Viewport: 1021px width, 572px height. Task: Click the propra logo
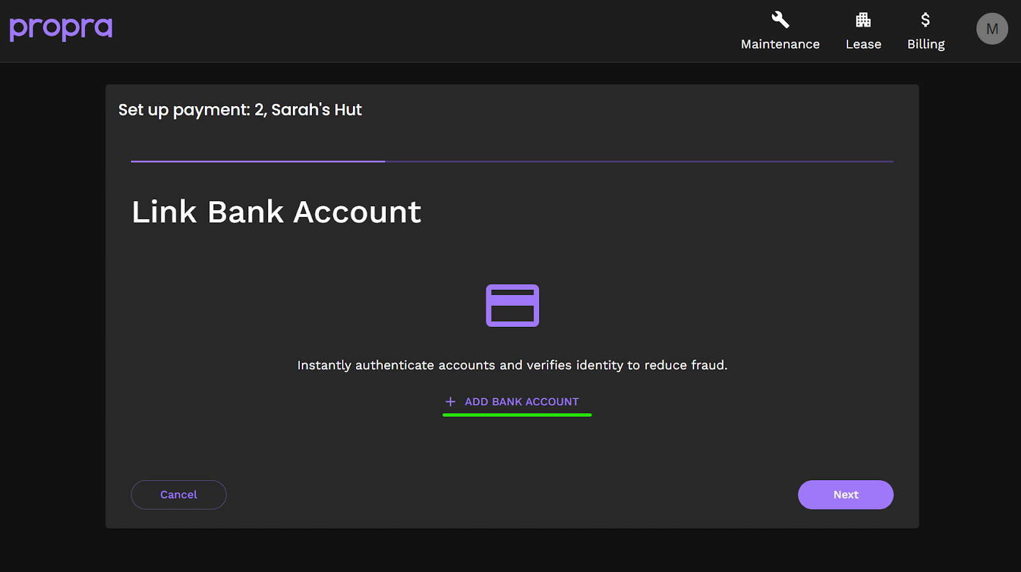[x=61, y=28]
